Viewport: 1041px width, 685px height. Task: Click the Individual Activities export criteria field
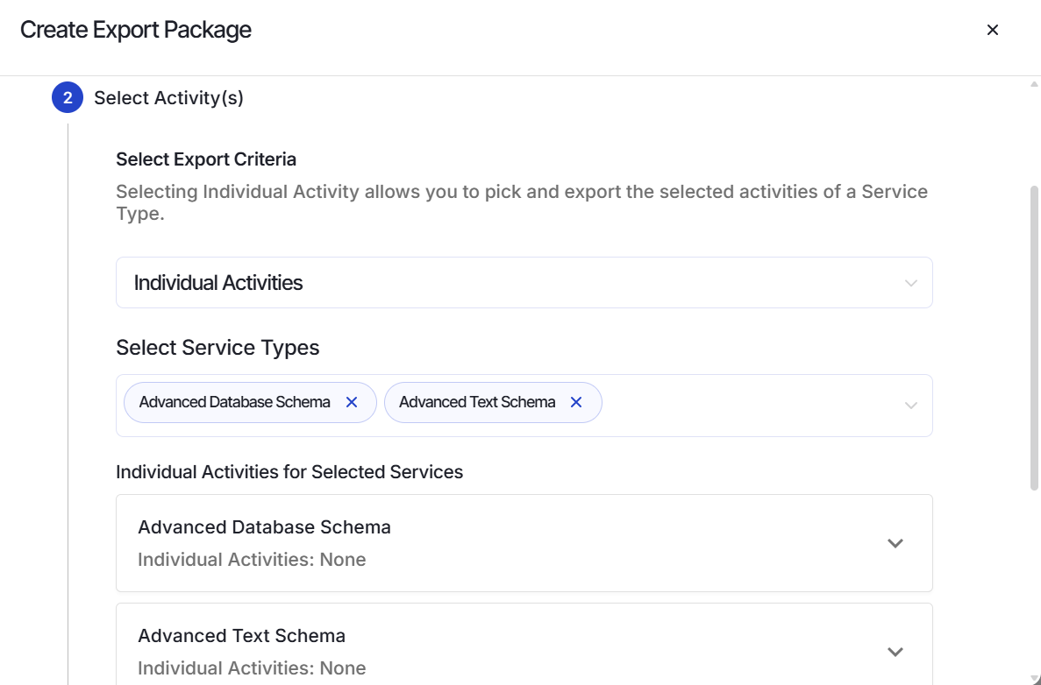(524, 282)
